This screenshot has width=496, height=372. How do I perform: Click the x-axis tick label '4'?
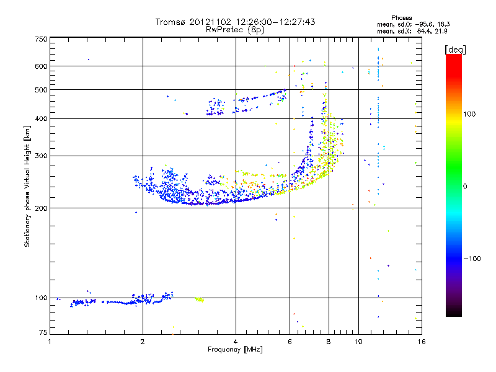[x=236, y=342]
